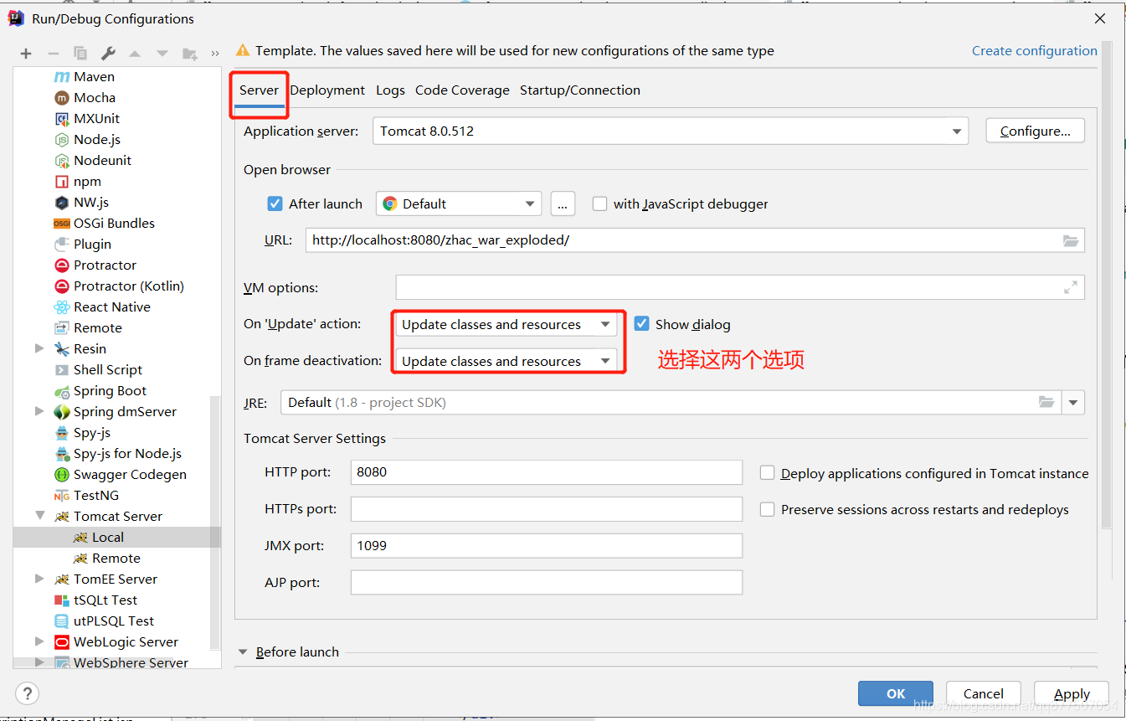1126x721 pixels.
Task: Click the HTTP port field
Action: [546, 471]
